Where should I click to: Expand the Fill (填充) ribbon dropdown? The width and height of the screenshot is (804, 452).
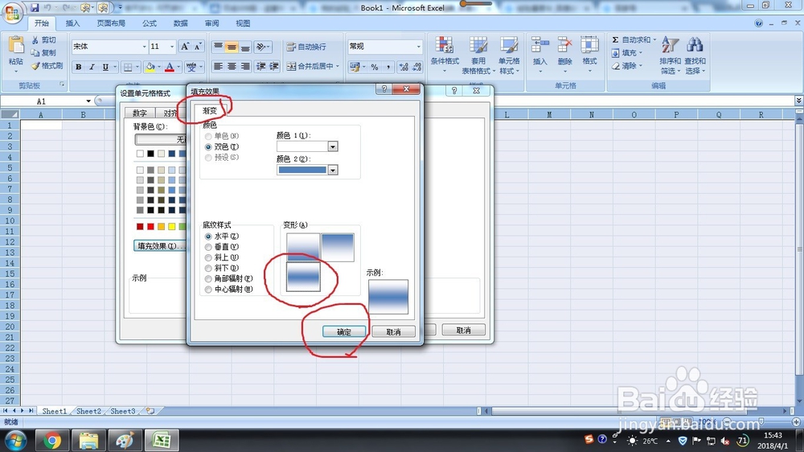coord(641,53)
